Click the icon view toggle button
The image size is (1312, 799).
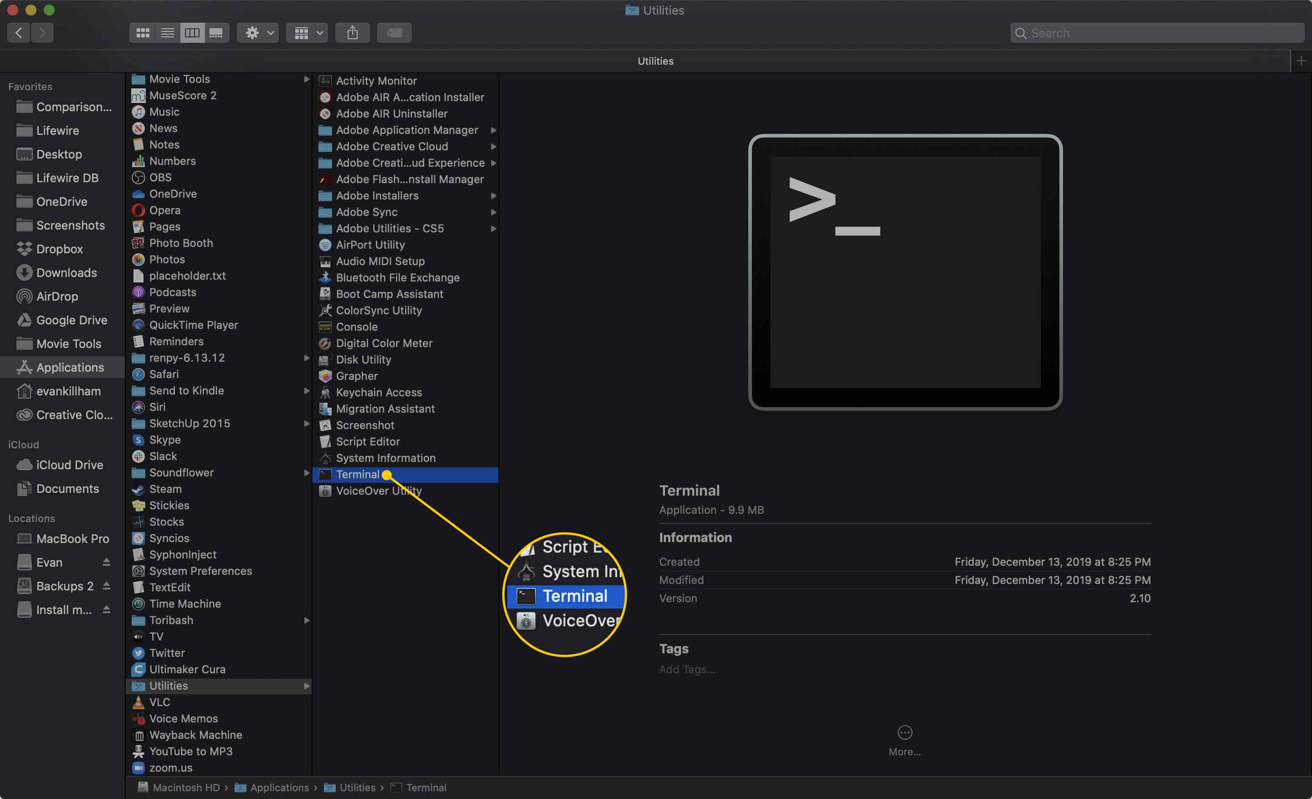tap(142, 32)
